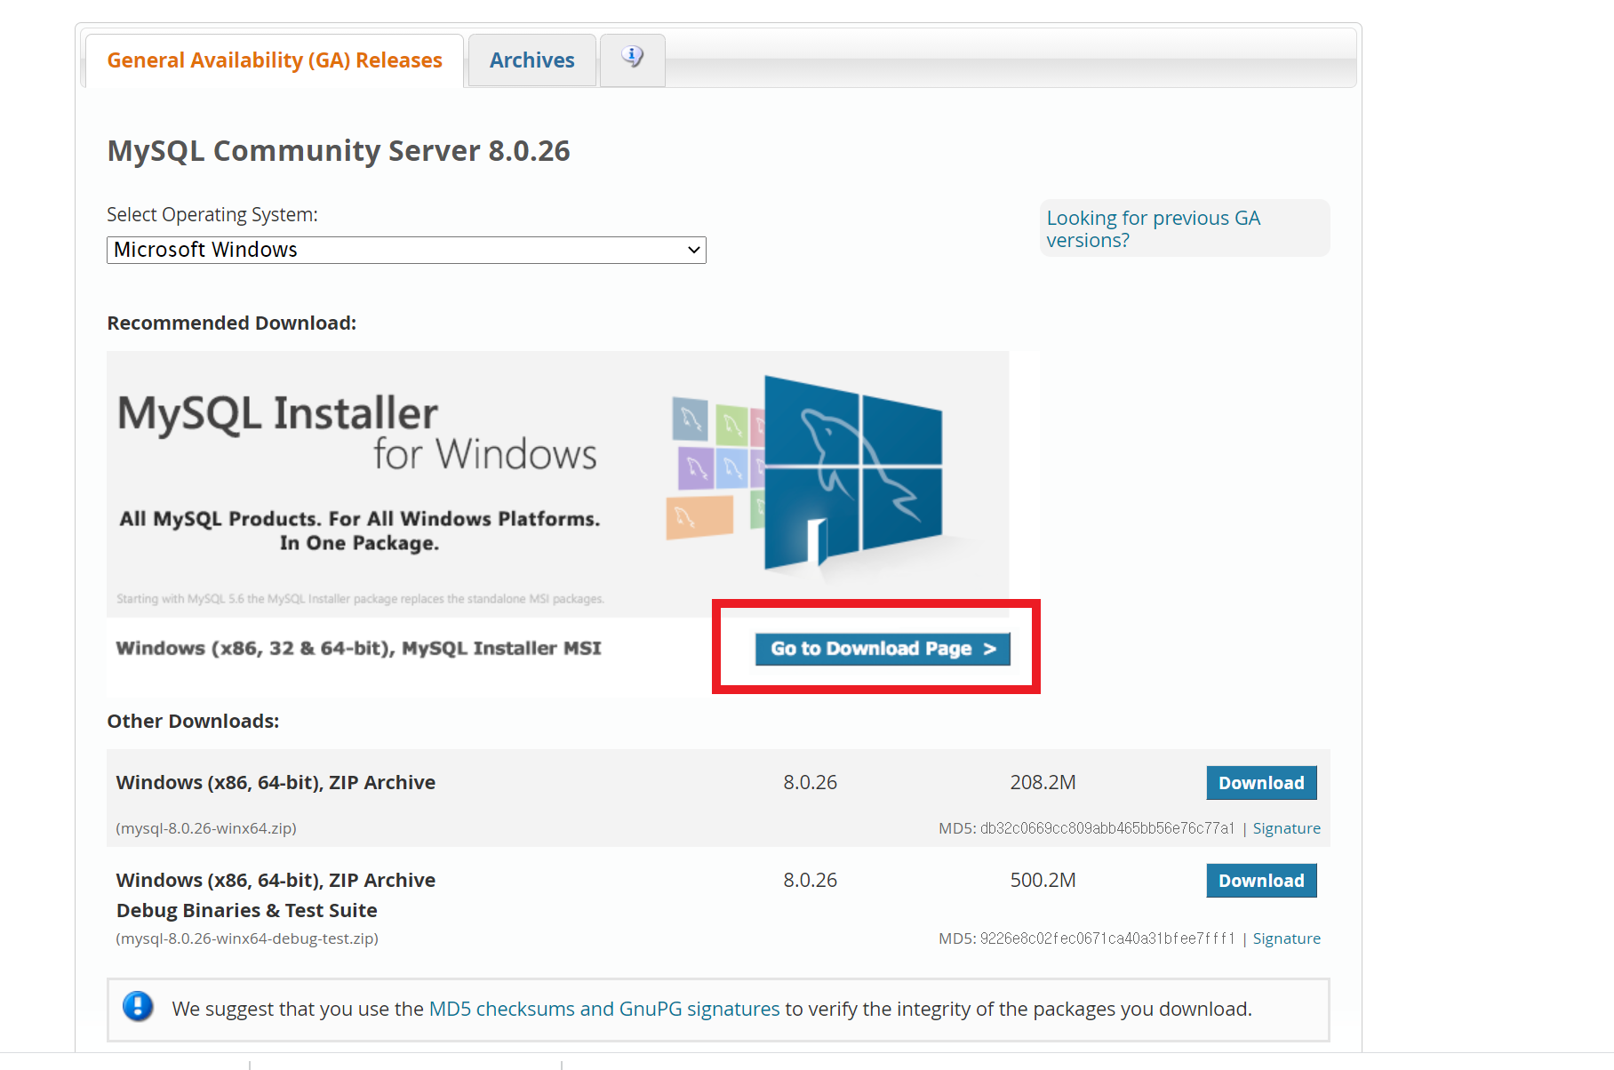Click the MD5 hash starting 9226e8c02

[1107, 938]
